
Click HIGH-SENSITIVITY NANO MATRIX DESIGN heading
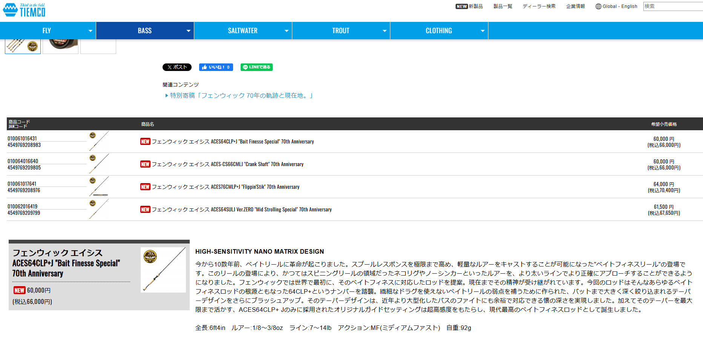coord(259,251)
